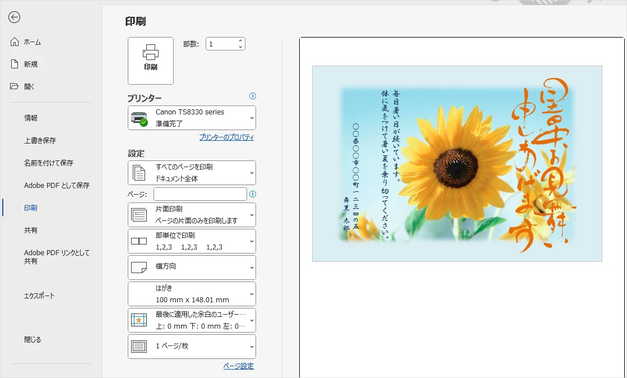This screenshot has height=378, width=627.
Task: Increase copies with the 部数 up arrow
Action: (x=239, y=40)
